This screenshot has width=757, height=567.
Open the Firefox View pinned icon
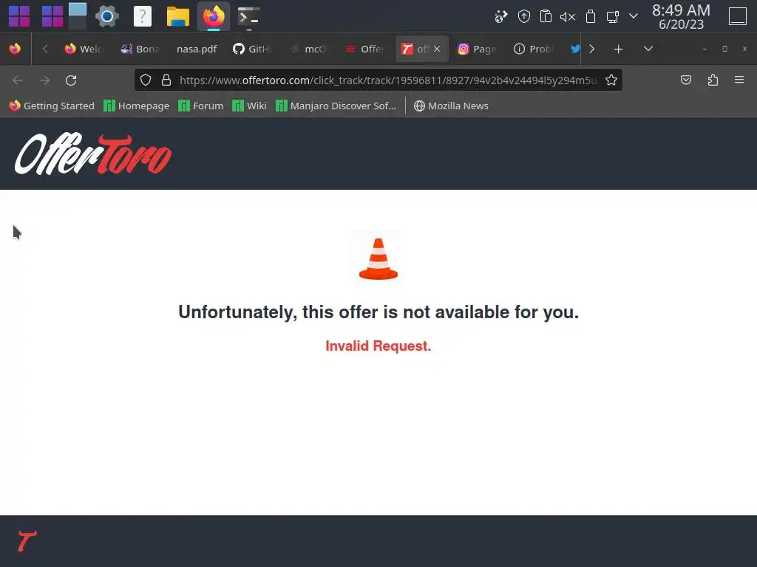(x=15, y=49)
